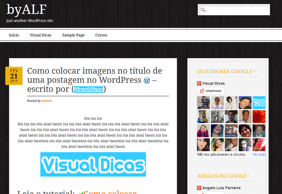The image size is (282, 194).
Task: Open Angelo Luis Ferreira's Google+ profile name
Action: tap(221, 188)
